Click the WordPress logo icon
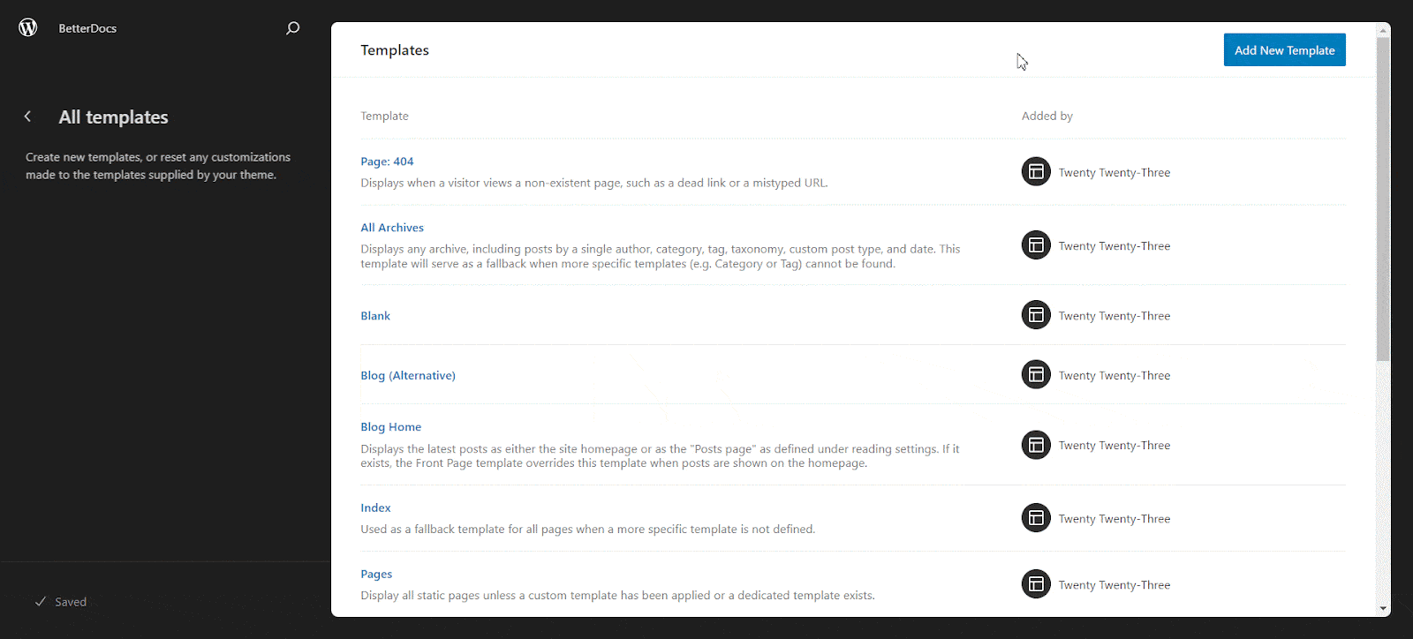The image size is (1413, 639). click(x=27, y=26)
